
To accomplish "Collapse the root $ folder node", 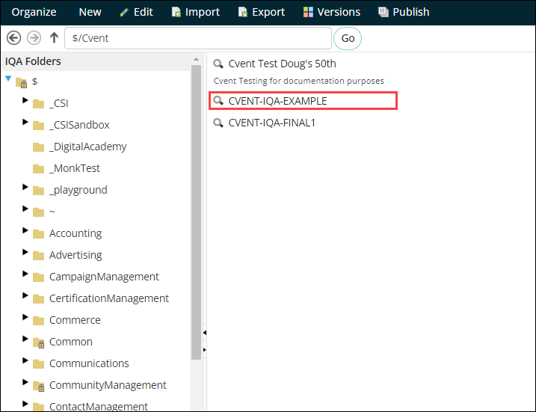I will [x=8, y=79].
